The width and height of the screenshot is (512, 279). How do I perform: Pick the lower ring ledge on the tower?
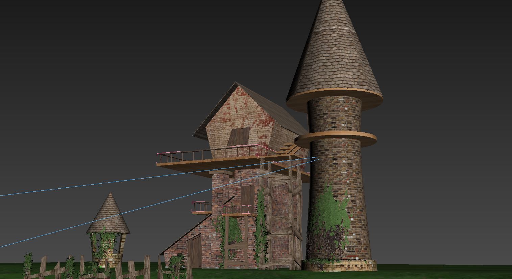click(x=335, y=139)
